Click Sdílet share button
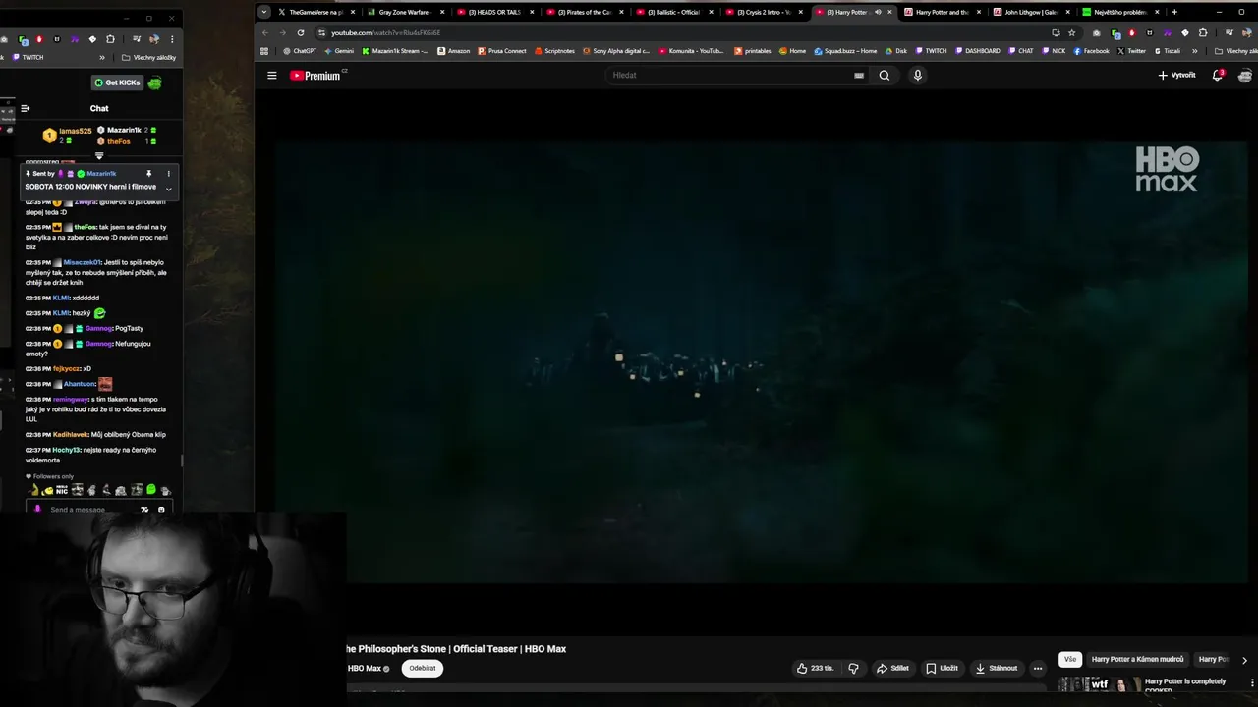This screenshot has height=707, width=1258. coord(892,668)
